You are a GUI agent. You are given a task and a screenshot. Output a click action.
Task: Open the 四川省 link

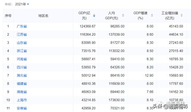coord(22,67)
